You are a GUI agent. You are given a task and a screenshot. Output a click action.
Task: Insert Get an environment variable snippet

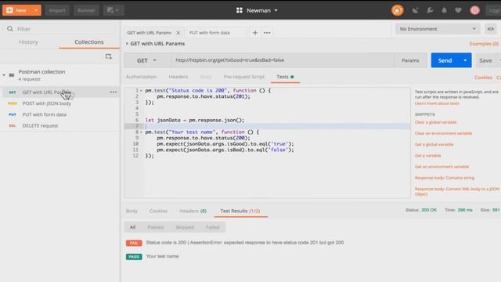442,167
